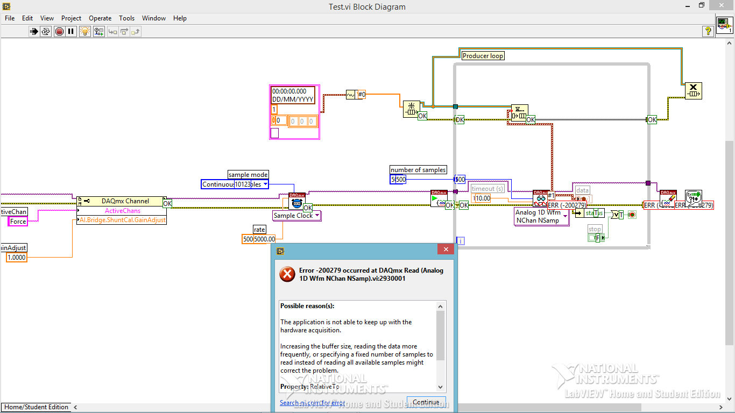
Task: Toggle Highlight Execution lightbulb
Action: (85, 32)
